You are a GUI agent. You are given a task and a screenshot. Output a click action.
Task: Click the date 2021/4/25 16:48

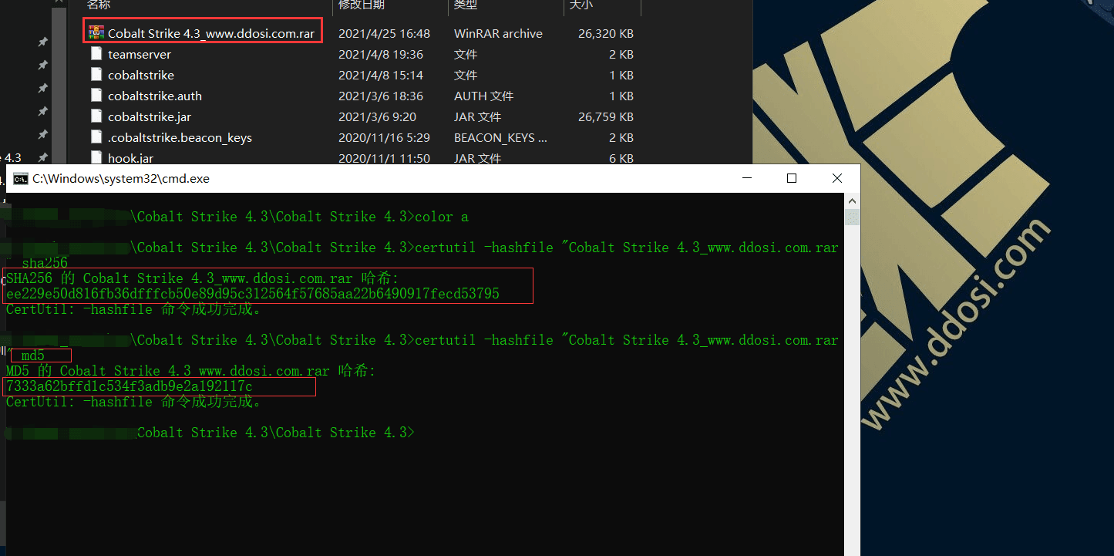[x=384, y=33]
